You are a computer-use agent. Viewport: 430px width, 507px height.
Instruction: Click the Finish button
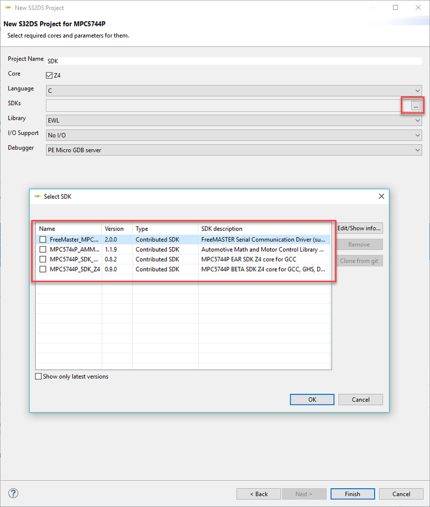pos(353,494)
